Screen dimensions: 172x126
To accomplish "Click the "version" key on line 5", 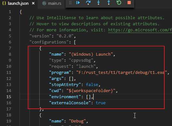I will tap(41, 36).
